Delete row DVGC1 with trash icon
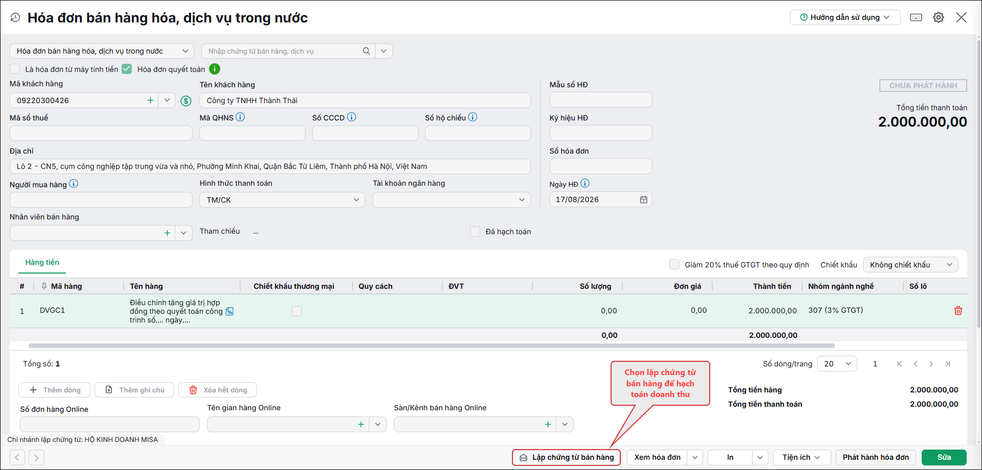 [x=958, y=310]
